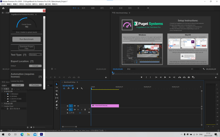Open source monitor button editor plus
Viewport: 220px width, 137px height.
(x=106, y=77)
